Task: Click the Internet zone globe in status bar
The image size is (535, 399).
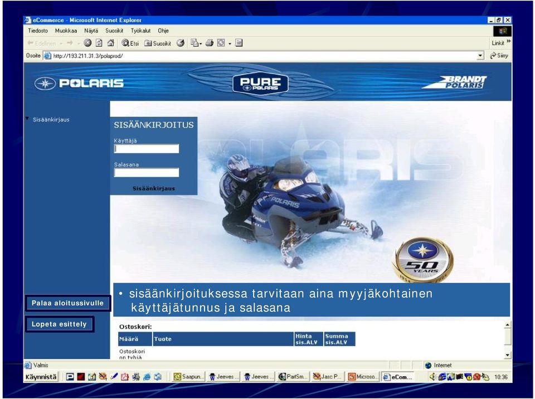Action: point(428,365)
